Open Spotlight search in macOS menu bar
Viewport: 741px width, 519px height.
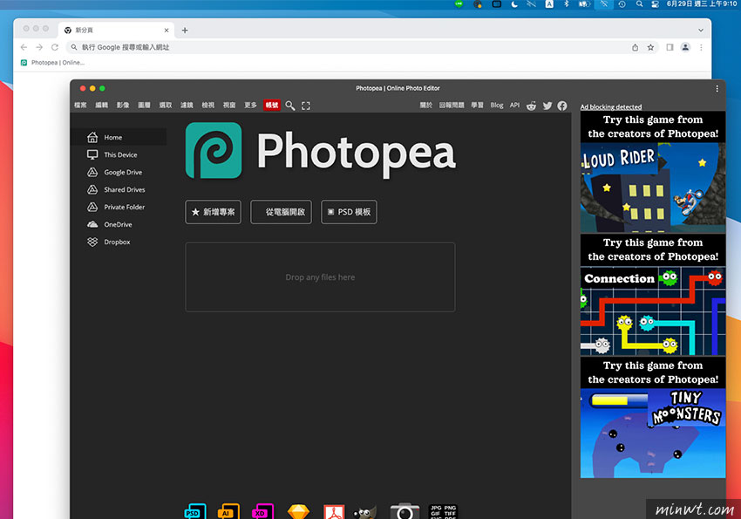coord(639,4)
